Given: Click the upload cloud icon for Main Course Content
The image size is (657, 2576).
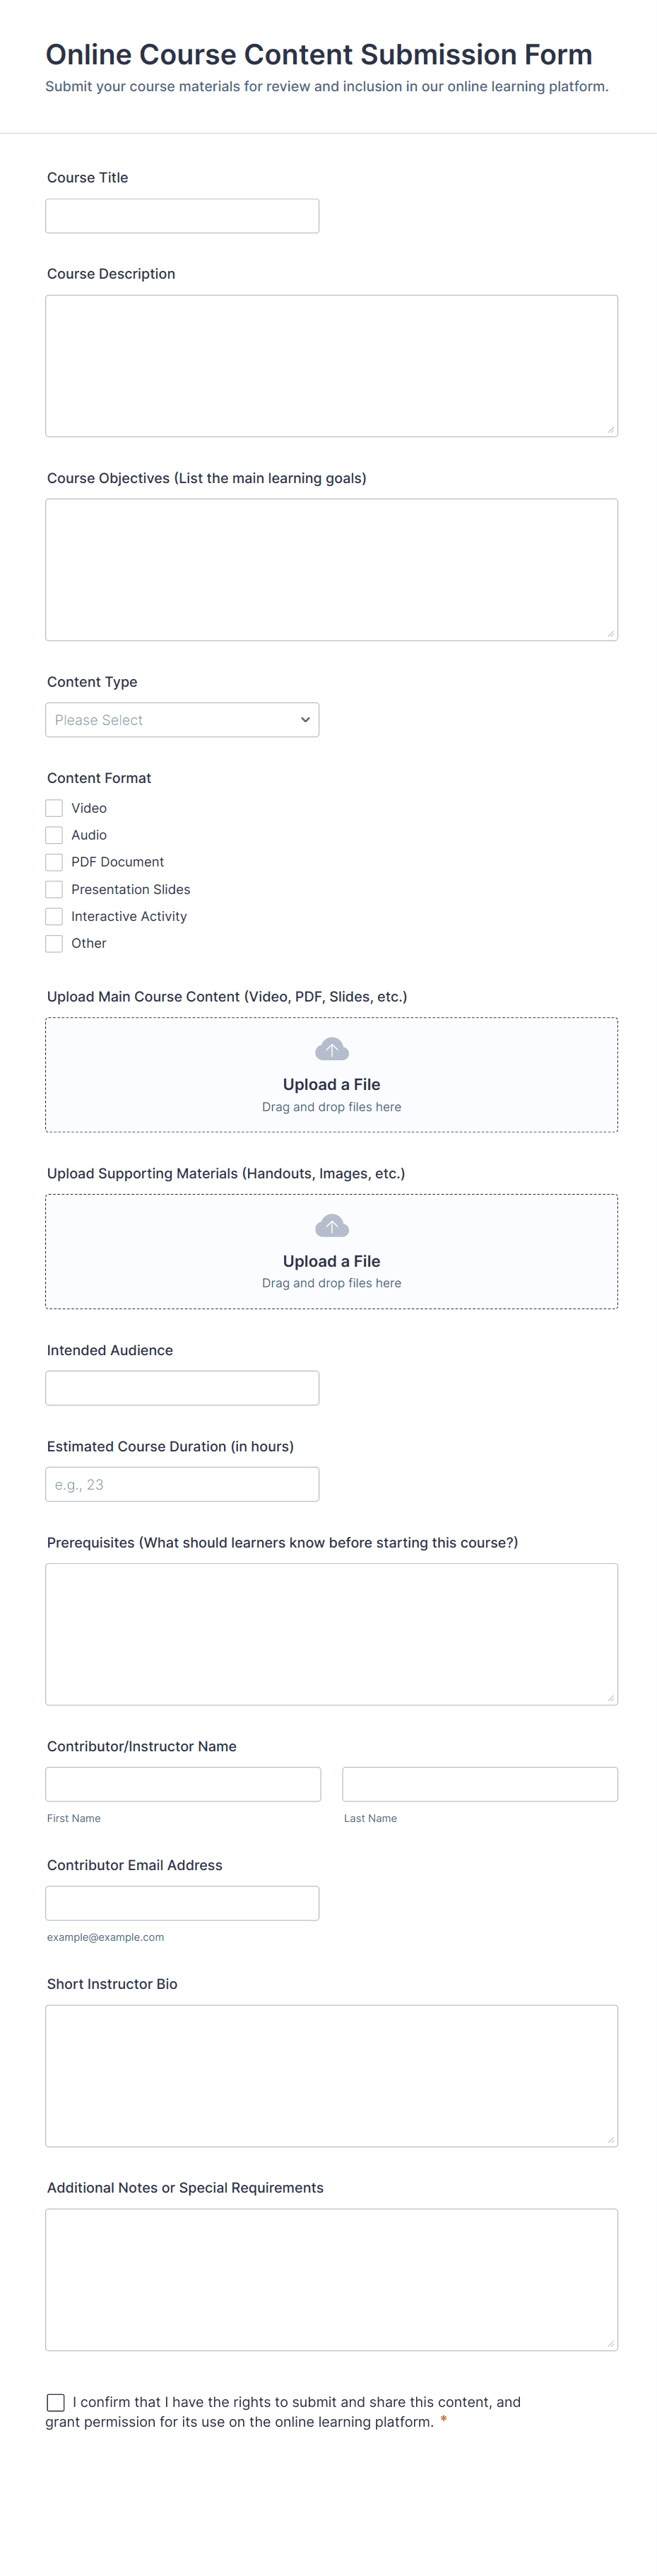Looking at the screenshot, I should (x=331, y=1049).
